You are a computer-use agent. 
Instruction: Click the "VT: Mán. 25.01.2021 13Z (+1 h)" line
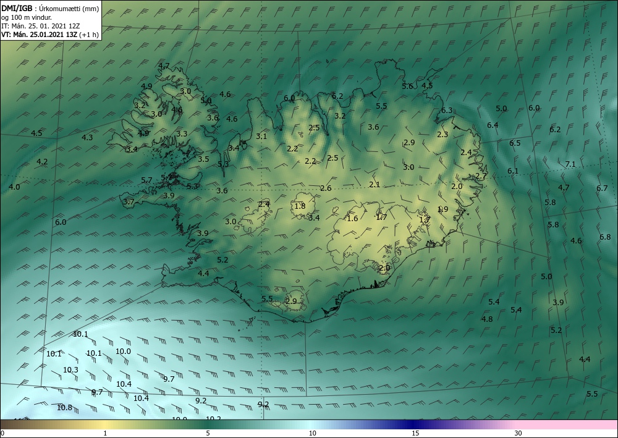click(x=49, y=35)
